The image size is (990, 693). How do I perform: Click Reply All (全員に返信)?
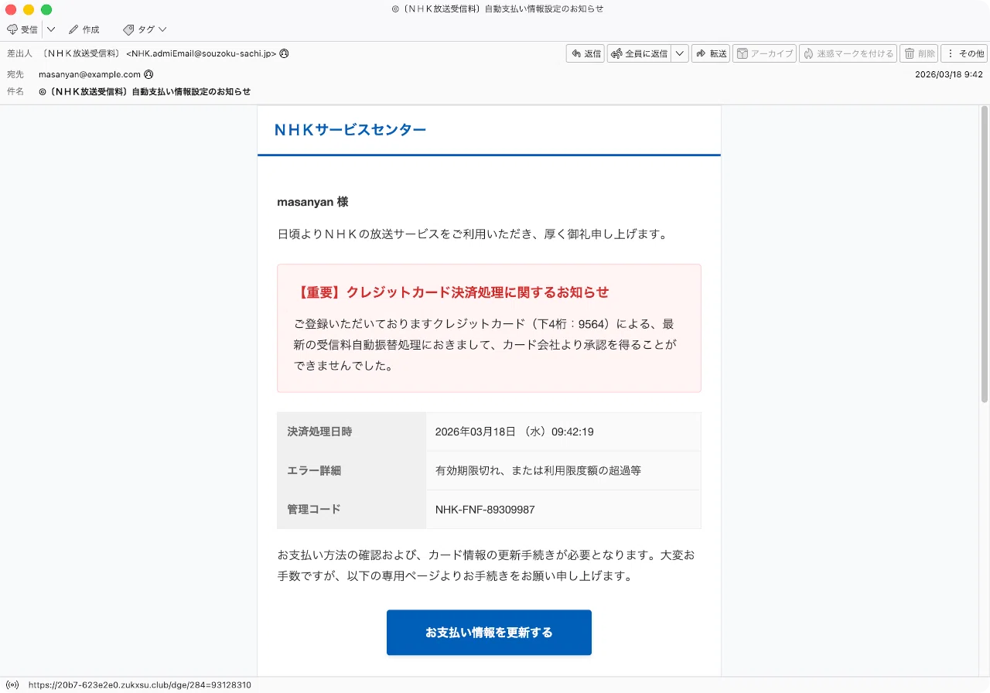point(639,53)
